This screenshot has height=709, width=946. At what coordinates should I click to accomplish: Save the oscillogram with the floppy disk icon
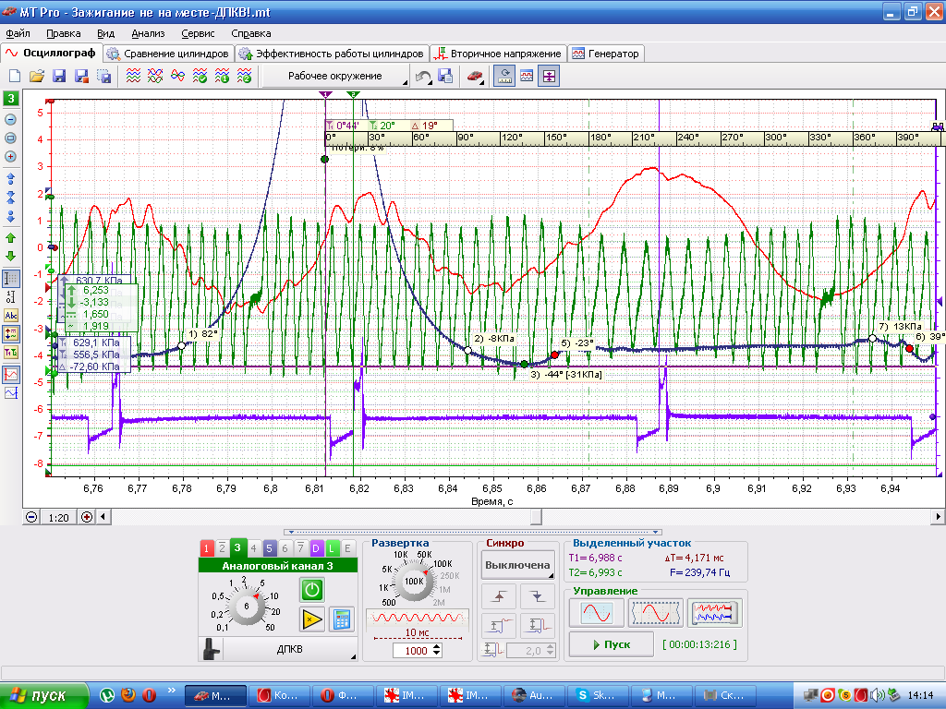[59, 76]
